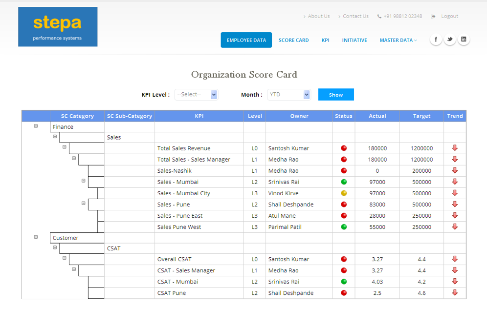This screenshot has height=329, width=487.
Task: Collapse the CSAT sub-category node
Action: coord(55,247)
